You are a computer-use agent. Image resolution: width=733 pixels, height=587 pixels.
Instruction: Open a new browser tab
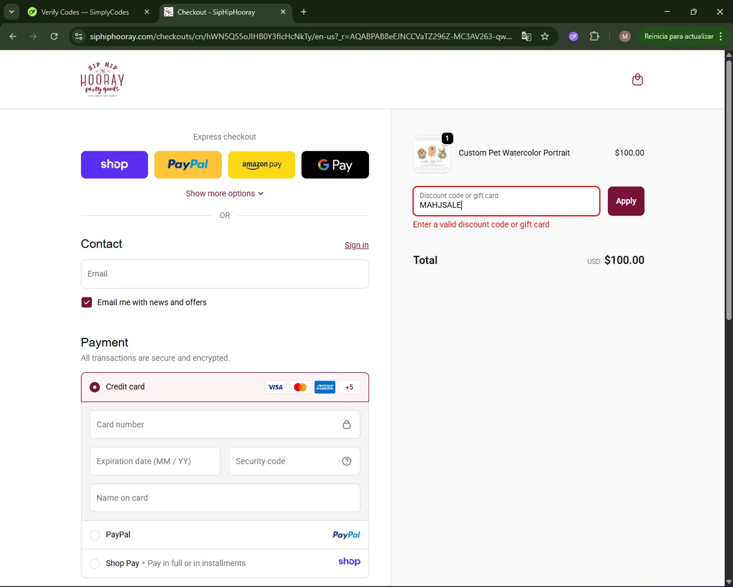(x=303, y=12)
